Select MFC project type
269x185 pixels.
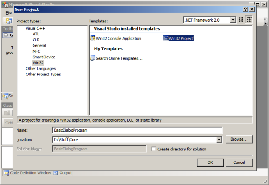(36, 51)
